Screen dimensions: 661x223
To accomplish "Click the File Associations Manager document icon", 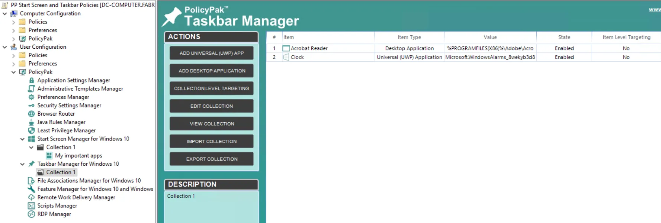I will (x=32, y=181).
